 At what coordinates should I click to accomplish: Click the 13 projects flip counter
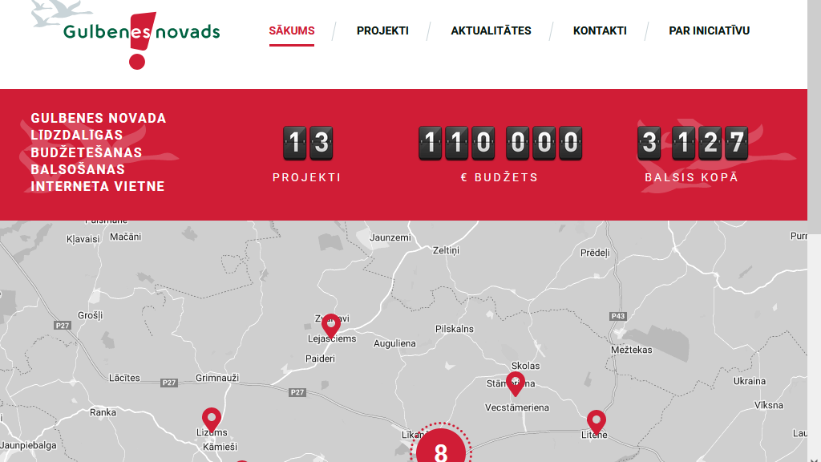(308, 143)
